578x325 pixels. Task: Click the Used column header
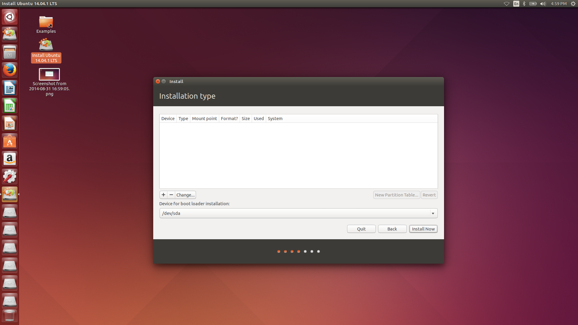259,119
